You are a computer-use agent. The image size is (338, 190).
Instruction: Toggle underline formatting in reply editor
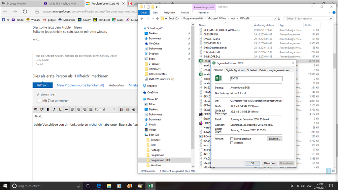pyautogui.click(x=60, y=110)
